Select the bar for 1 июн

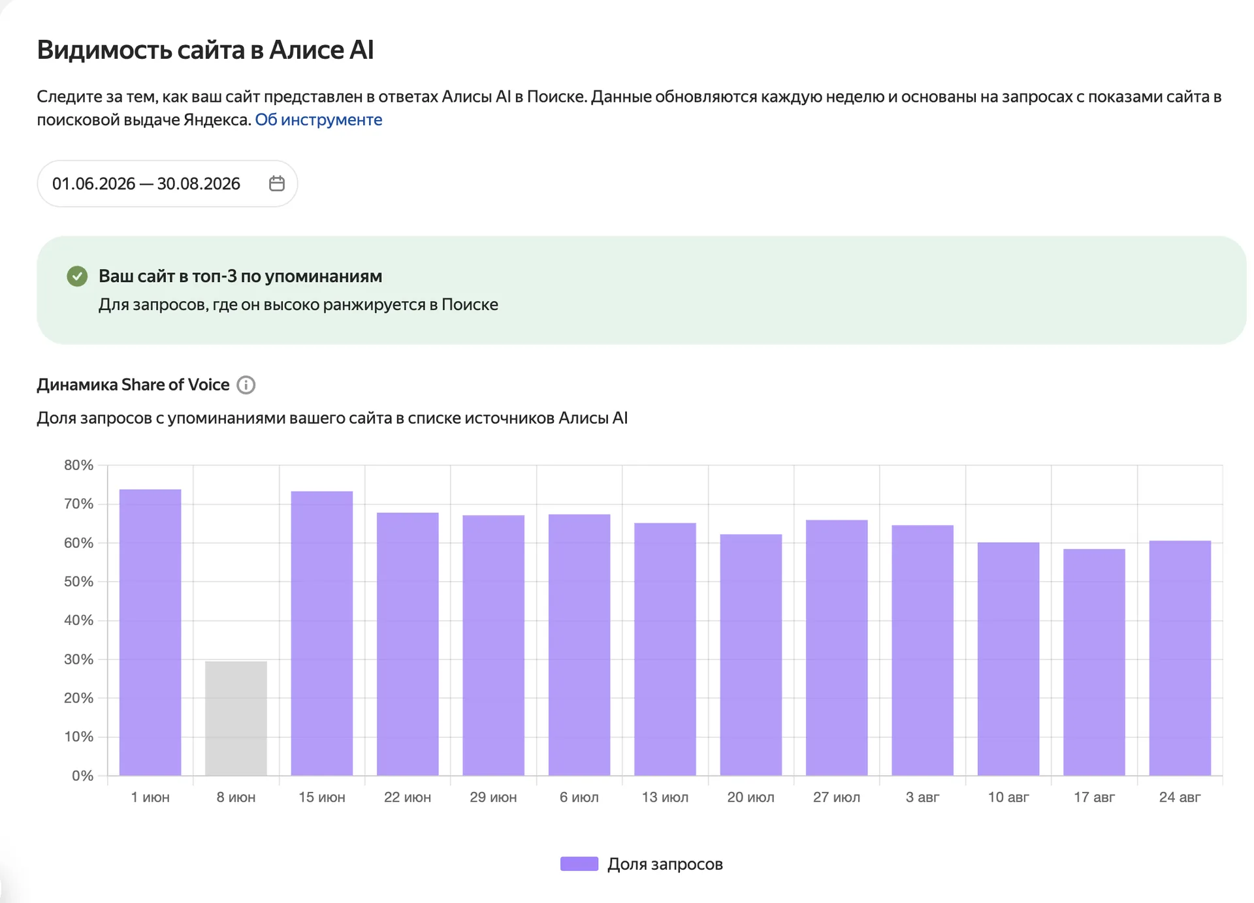(x=150, y=632)
